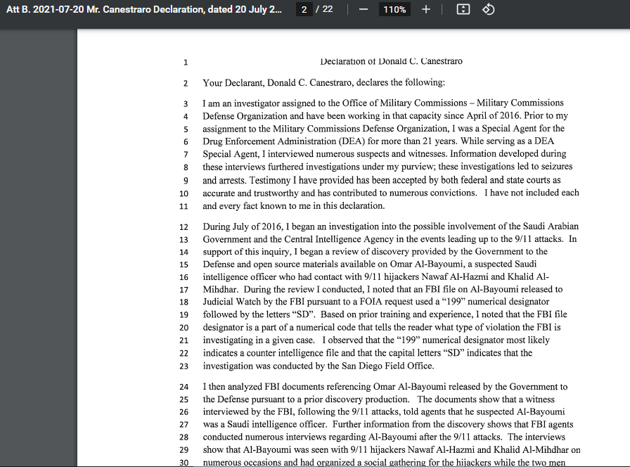Click the line starting 'I then analyzed FBI documents'
The height and width of the screenshot is (467, 630).
click(x=385, y=387)
